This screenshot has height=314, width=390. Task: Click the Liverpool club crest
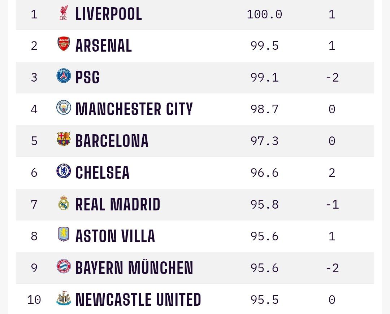pos(64,13)
